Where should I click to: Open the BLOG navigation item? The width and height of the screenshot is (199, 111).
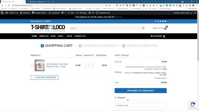69,36
